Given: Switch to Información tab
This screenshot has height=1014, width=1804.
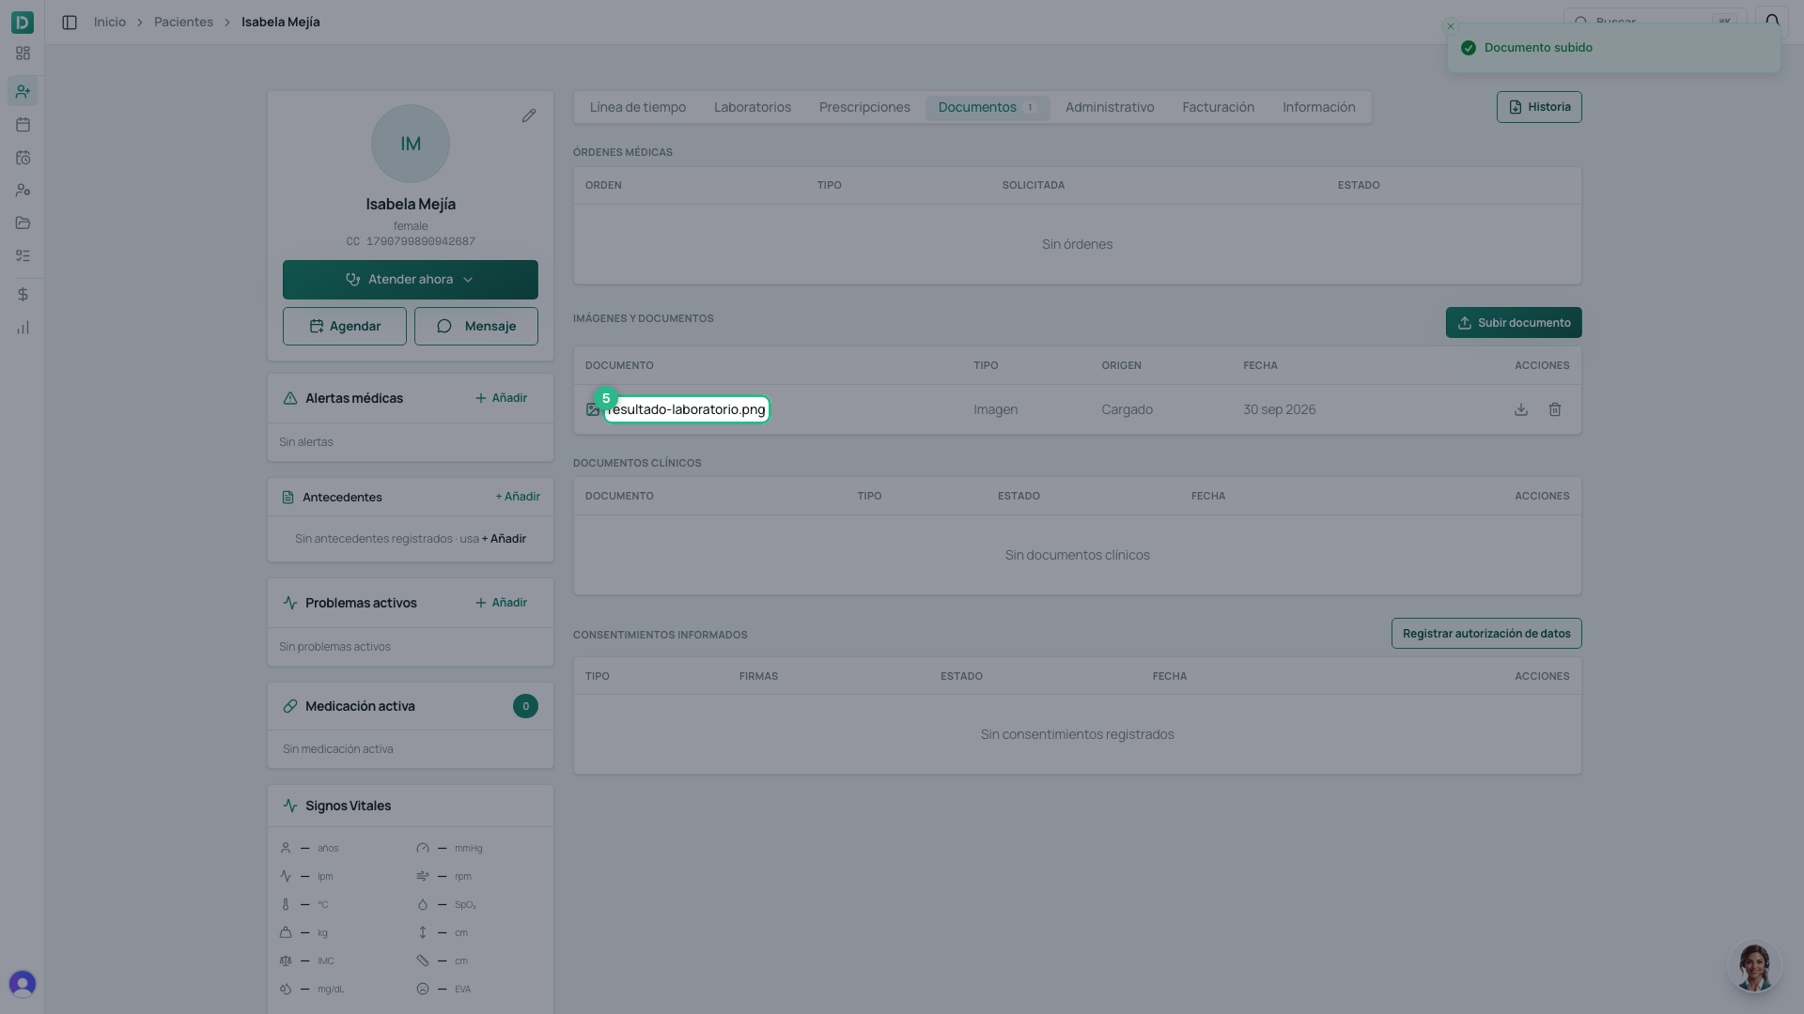Looking at the screenshot, I should coord(1319,107).
